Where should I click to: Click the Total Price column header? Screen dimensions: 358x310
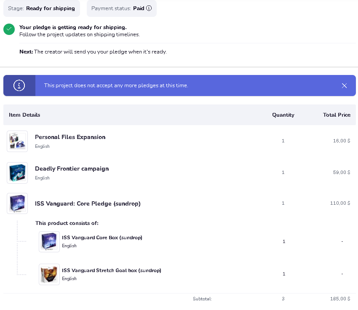pos(337,115)
